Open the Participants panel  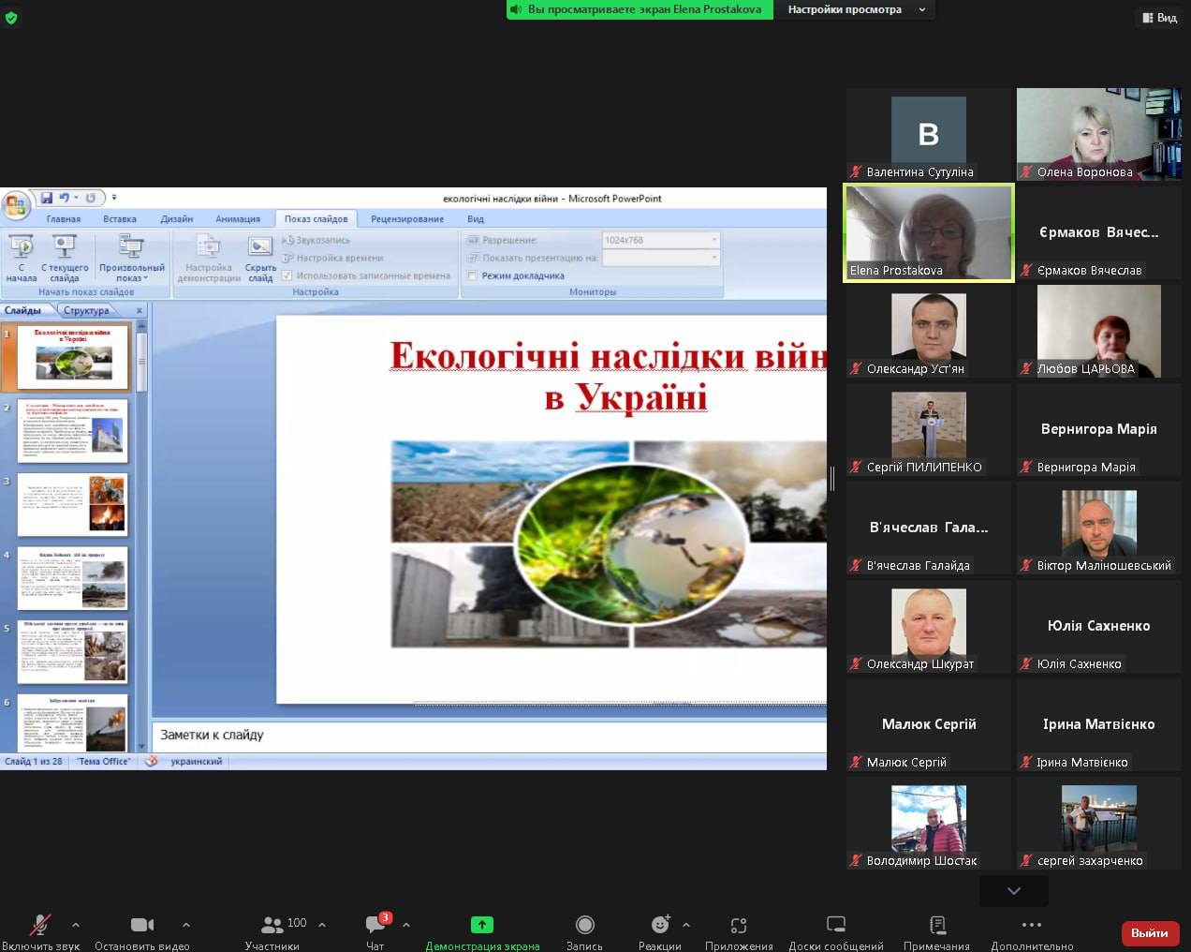click(x=272, y=926)
